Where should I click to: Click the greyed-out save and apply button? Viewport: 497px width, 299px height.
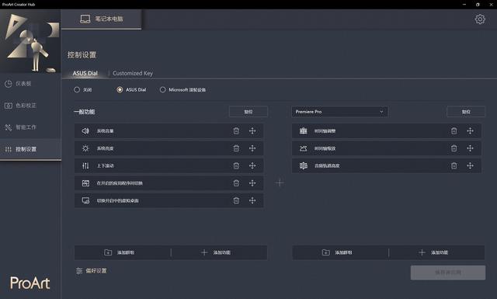pos(448,273)
